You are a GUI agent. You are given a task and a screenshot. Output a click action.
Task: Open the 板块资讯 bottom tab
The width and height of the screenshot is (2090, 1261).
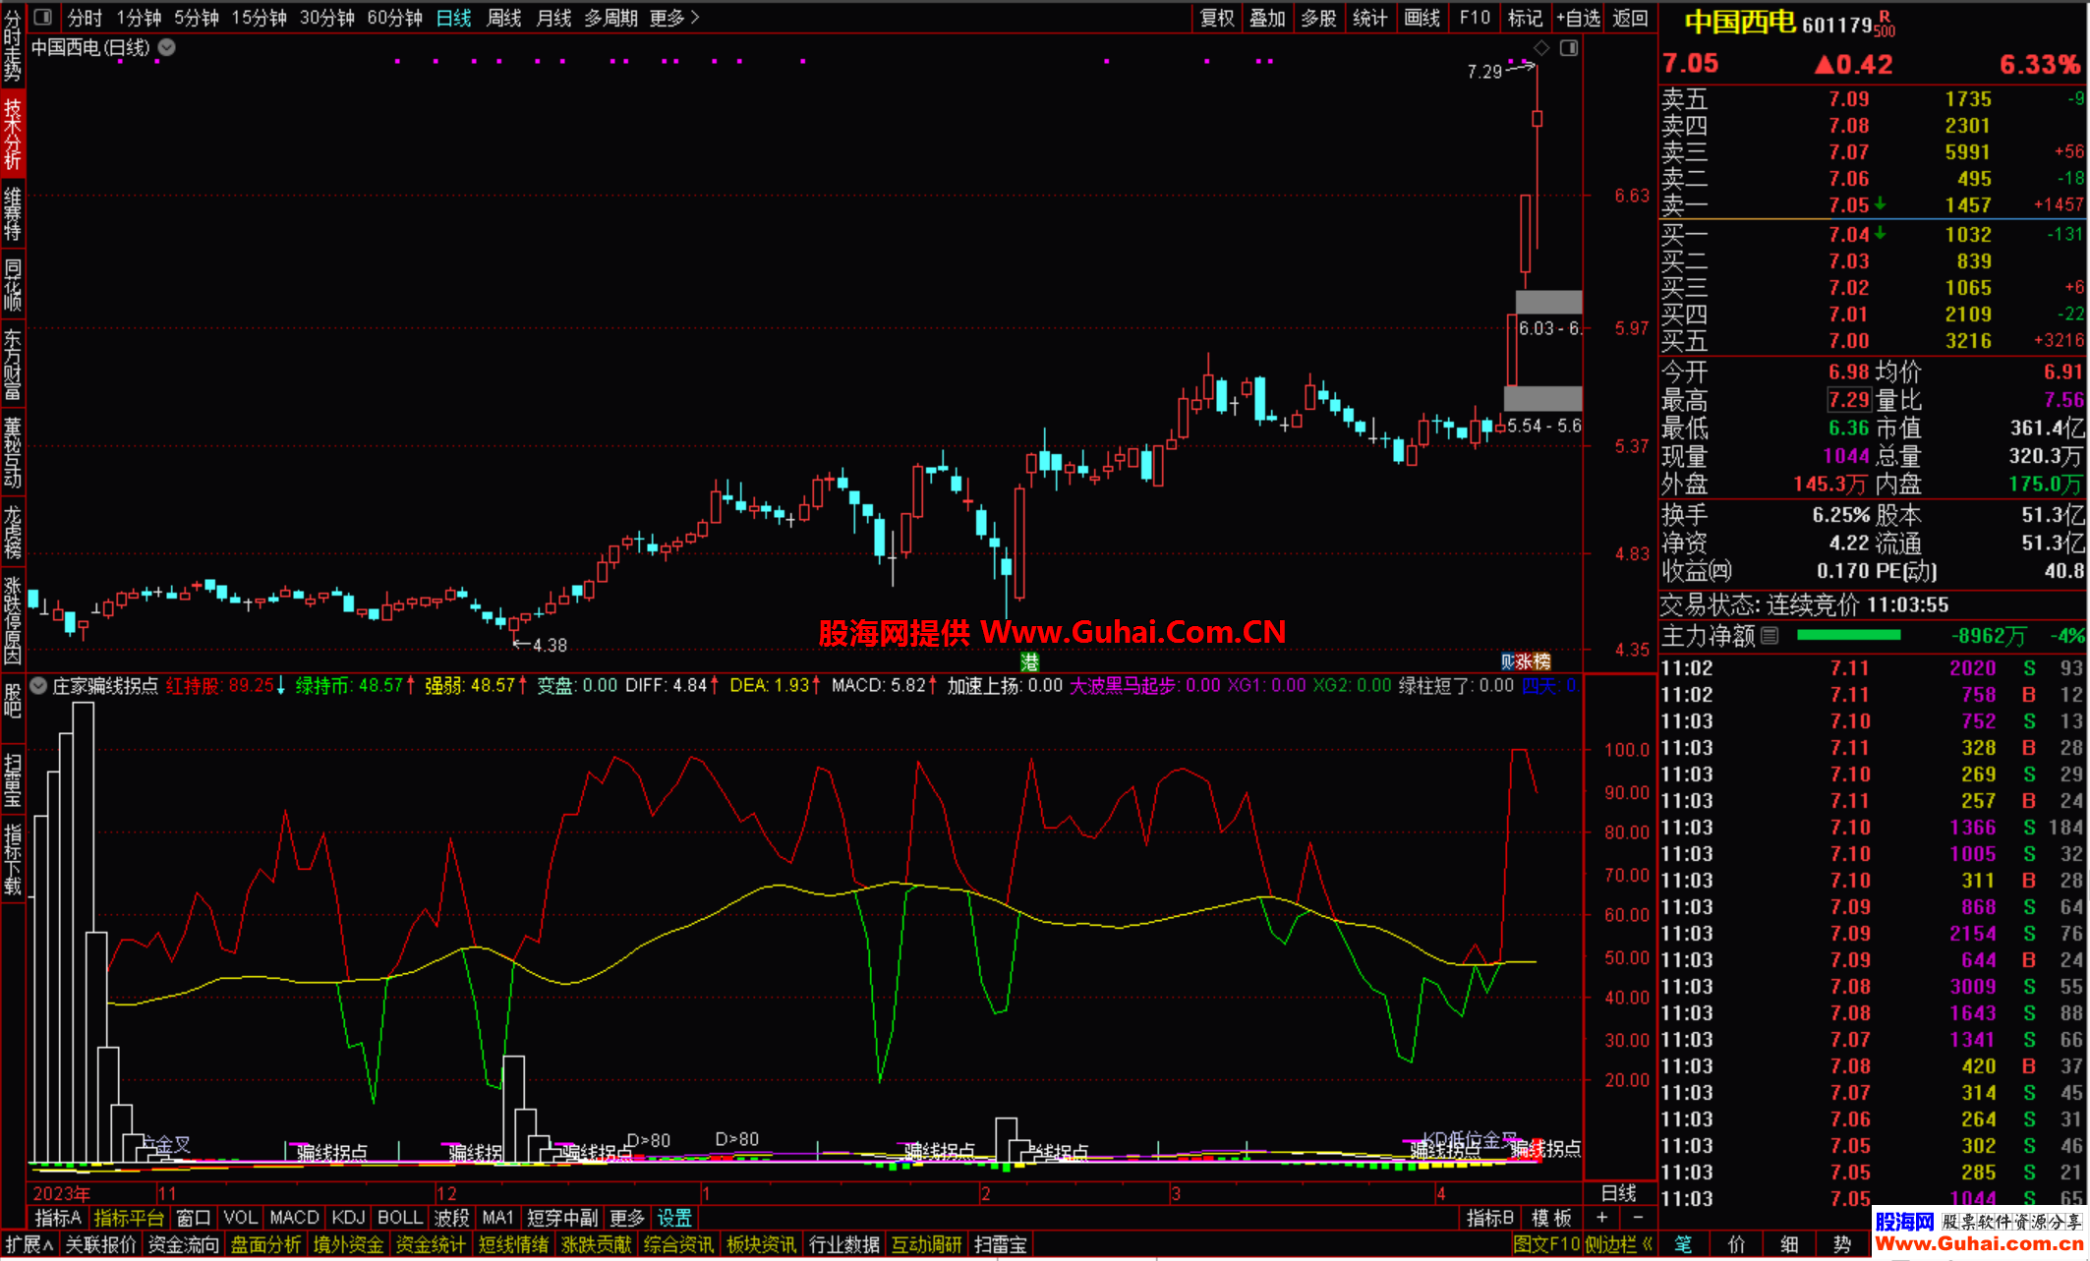click(x=761, y=1244)
